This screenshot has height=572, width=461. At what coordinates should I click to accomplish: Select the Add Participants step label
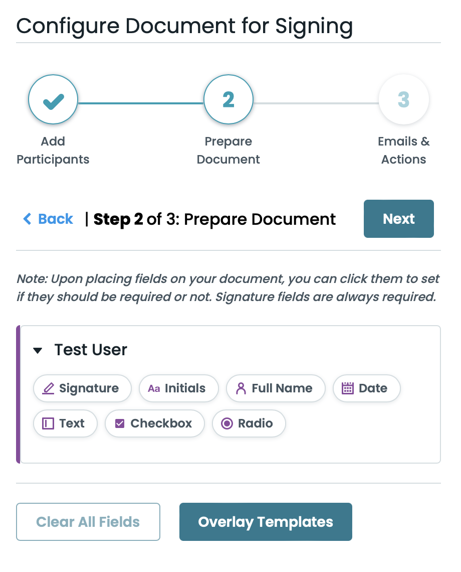tap(53, 151)
